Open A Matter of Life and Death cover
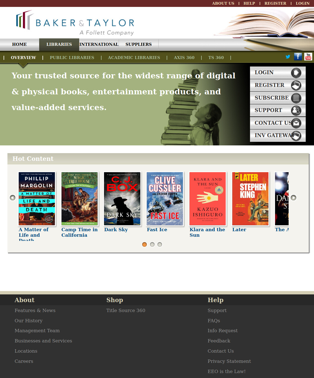 pos(37,199)
